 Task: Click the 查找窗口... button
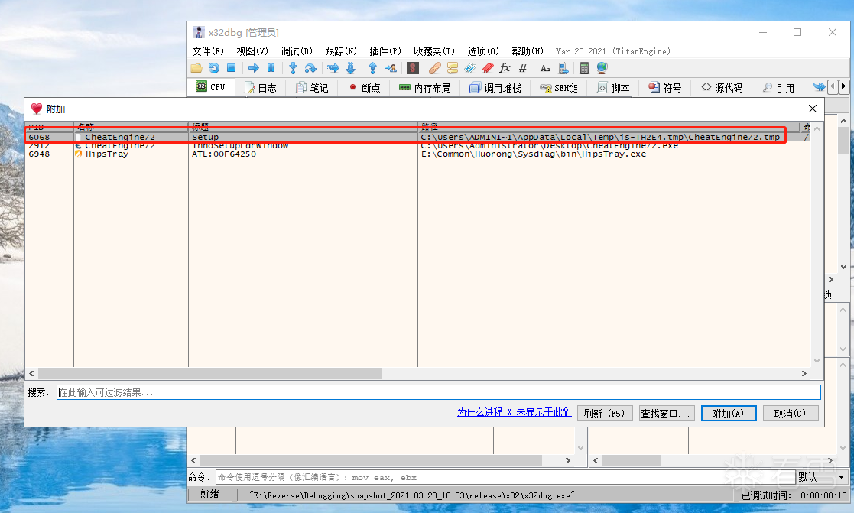click(x=666, y=414)
